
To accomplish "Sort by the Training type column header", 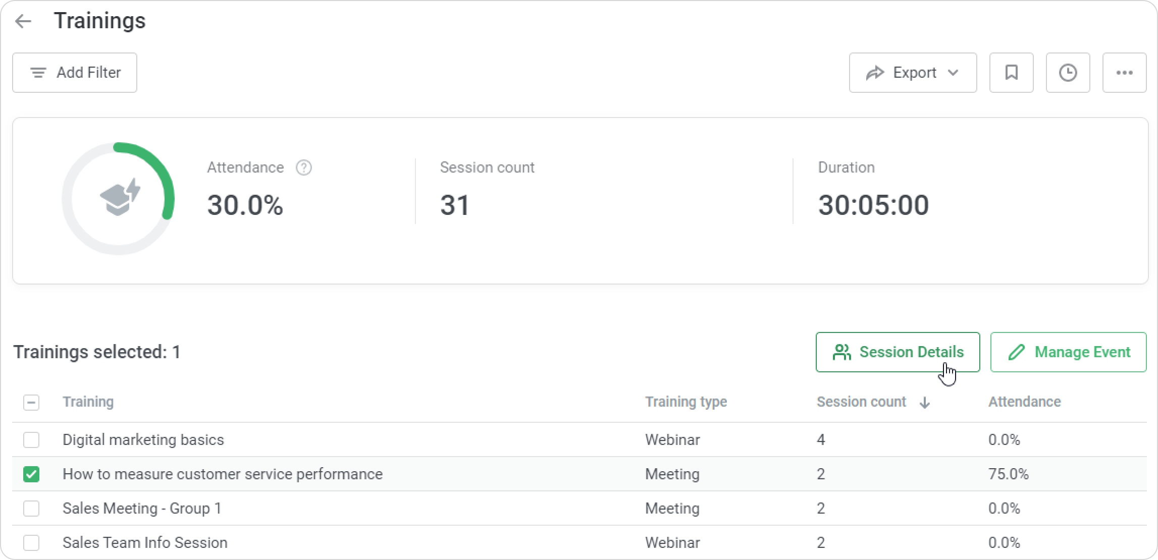I will tap(686, 402).
